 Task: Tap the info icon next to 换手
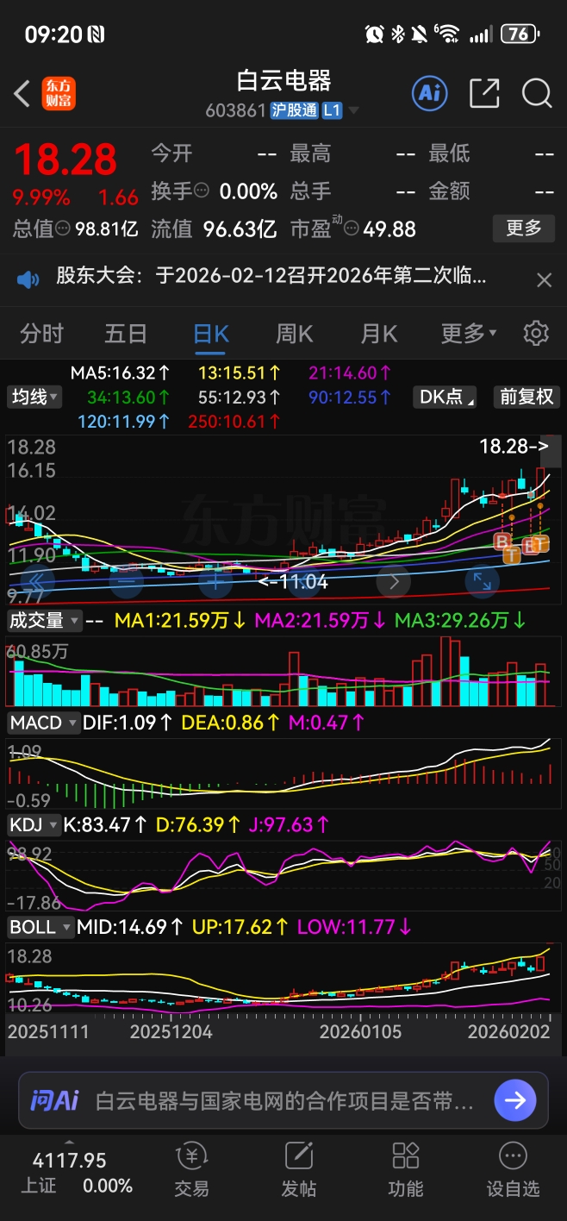pos(202,191)
